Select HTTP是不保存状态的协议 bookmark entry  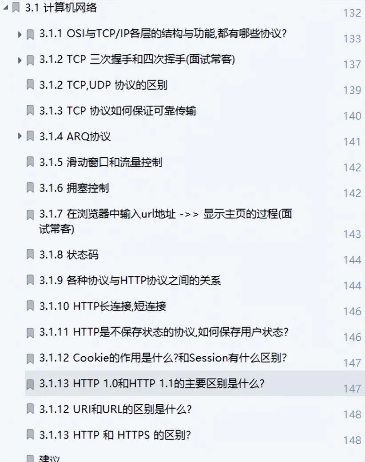point(163,332)
